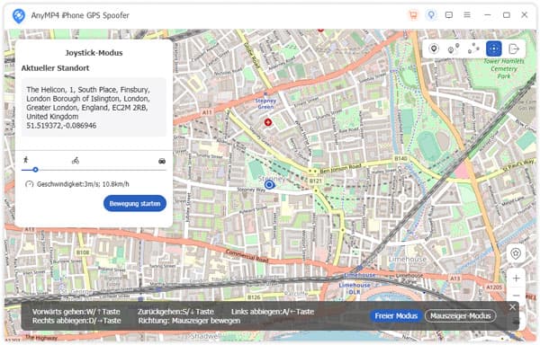The width and height of the screenshot is (540, 345).
Task: Activate the joystick mode icon
Action: click(x=493, y=49)
